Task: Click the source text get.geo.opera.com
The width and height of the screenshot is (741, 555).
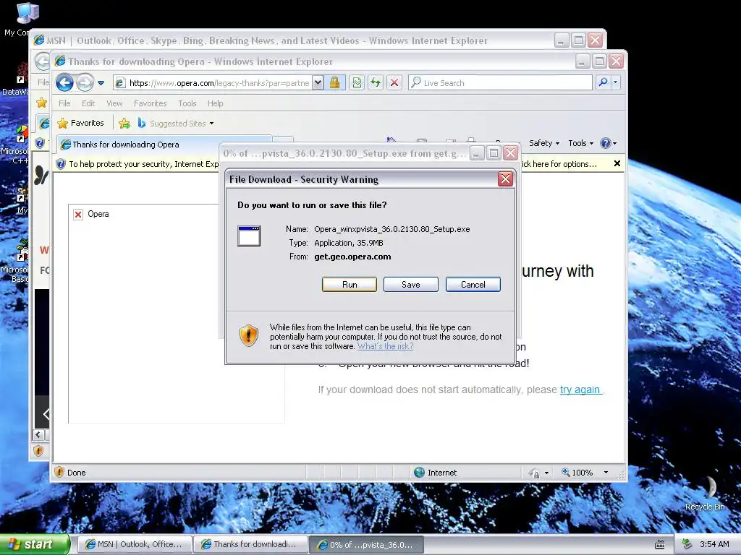Action: [x=352, y=257]
